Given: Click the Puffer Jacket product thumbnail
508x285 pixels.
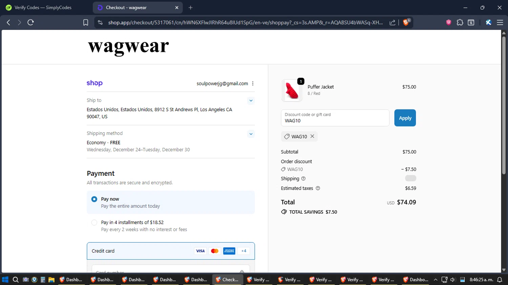Looking at the screenshot, I should pyautogui.click(x=292, y=90).
